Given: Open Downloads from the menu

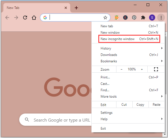Looking at the screenshot, I should click(x=128, y=55).
